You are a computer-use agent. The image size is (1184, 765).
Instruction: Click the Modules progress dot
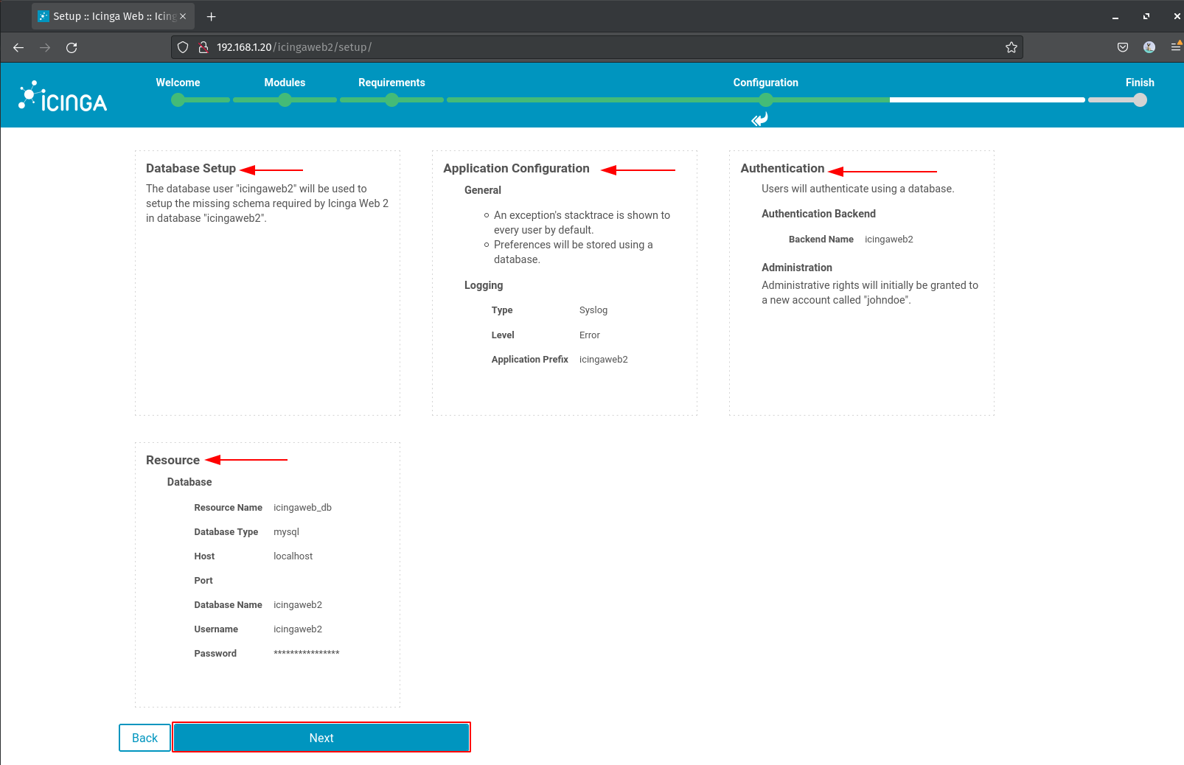(x=285, y=100)
